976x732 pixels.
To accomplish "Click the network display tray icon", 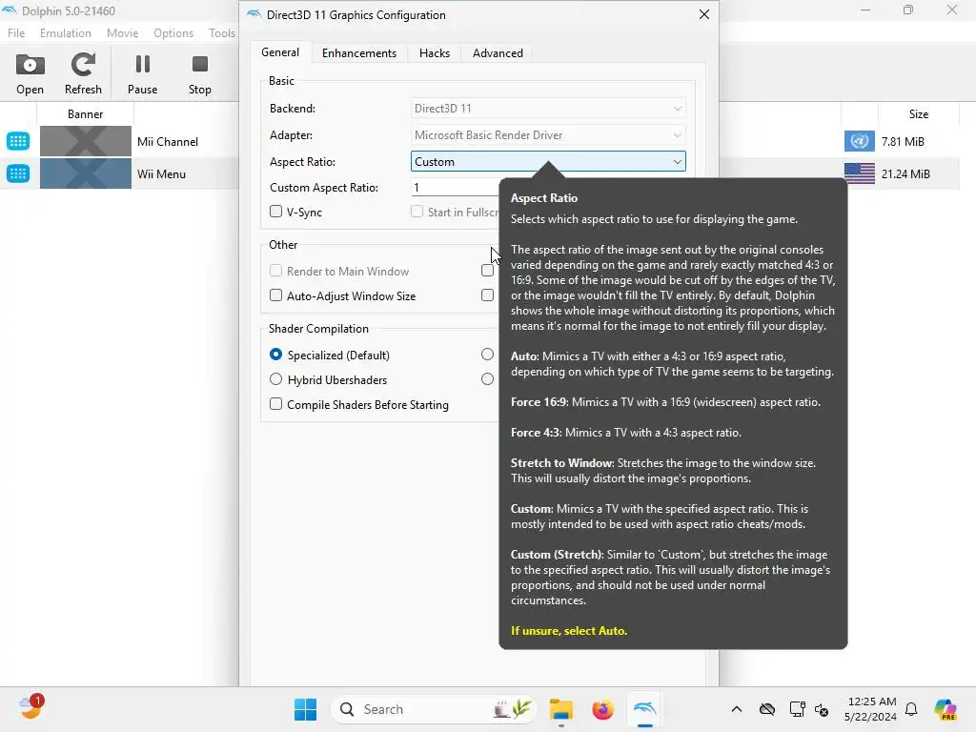I will [x=797, y=709].
